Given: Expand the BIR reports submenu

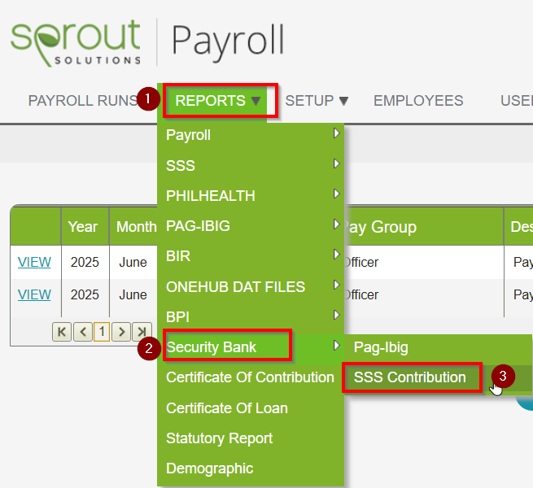Looking at the screenshot, I should click(251, 256).
